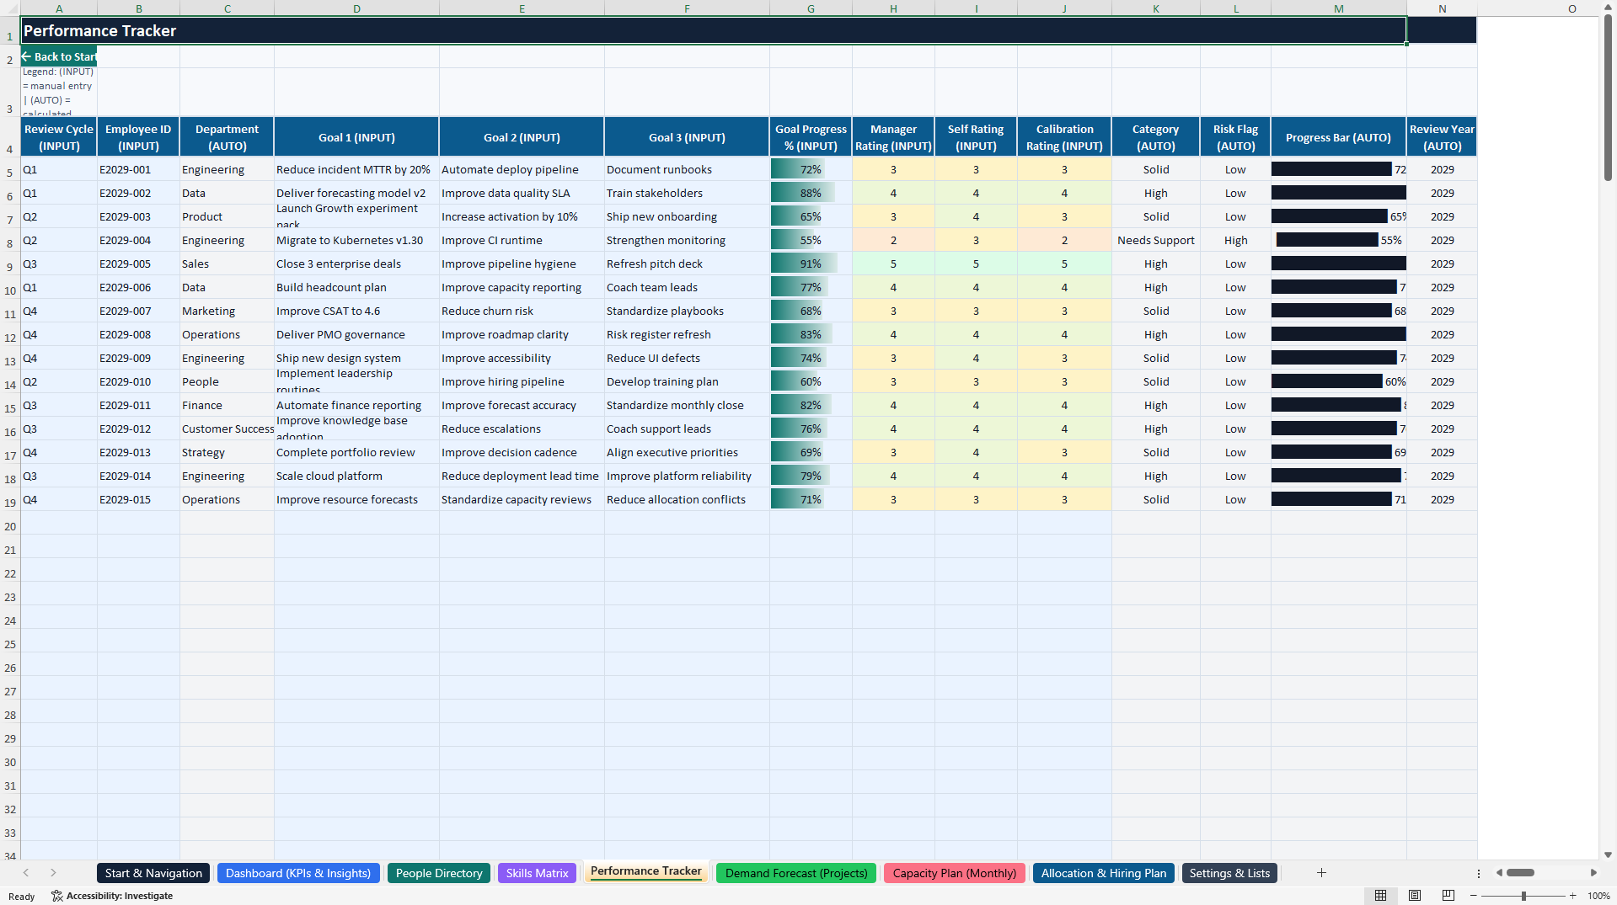Open Demand Forecast (Projects) sheet tab
The image size is (1617, 905).
pyautogui.click(x=796, y=873)
